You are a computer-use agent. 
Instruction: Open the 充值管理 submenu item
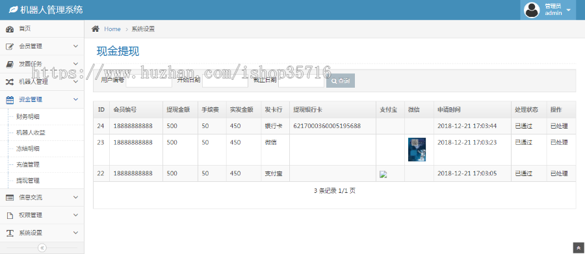[29, 164]
